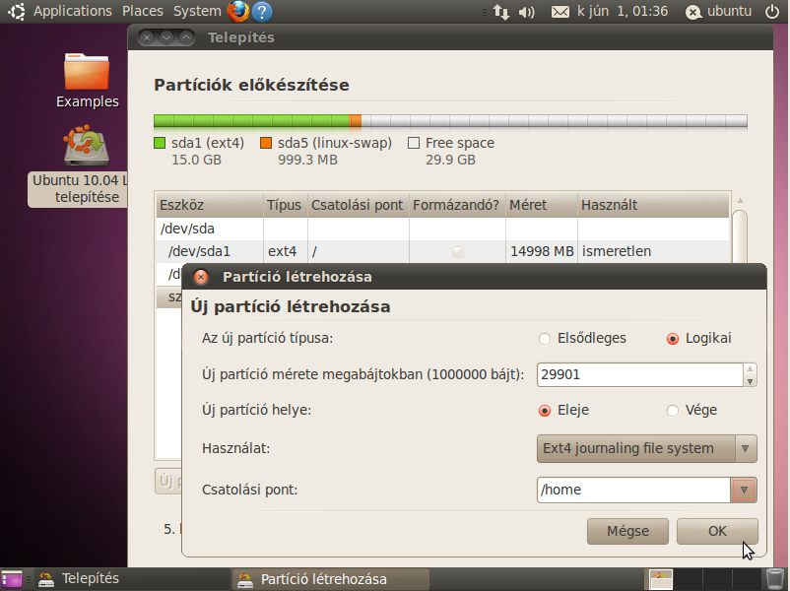This screenshot has width=790, height=591.
Task: Open the mount point /home dropdown arrow
Action: pyautogui.click(x=744, y=490)
